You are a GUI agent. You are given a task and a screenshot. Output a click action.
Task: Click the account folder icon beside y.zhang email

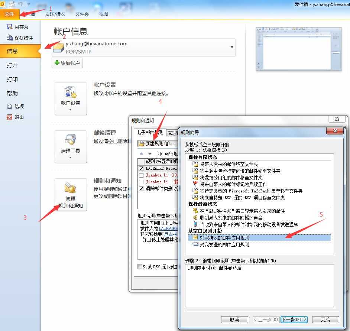(x=58, y=47)
